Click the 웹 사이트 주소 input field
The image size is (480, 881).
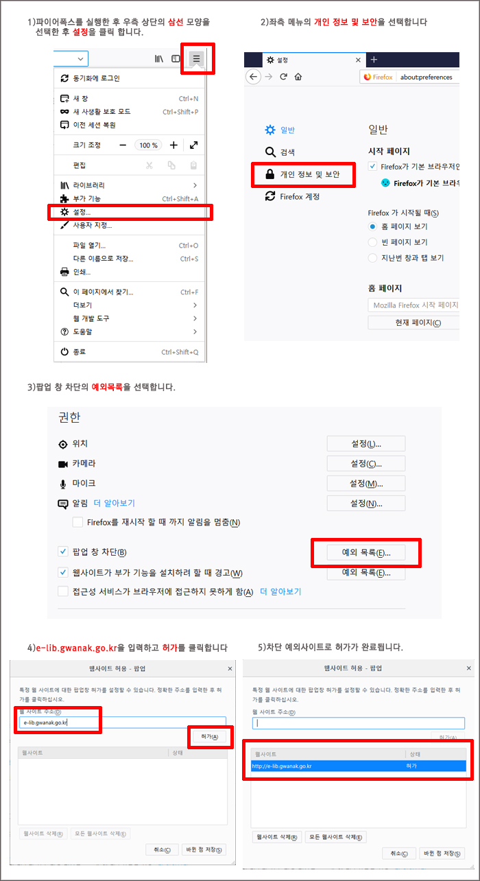click(x=123, y=723)
